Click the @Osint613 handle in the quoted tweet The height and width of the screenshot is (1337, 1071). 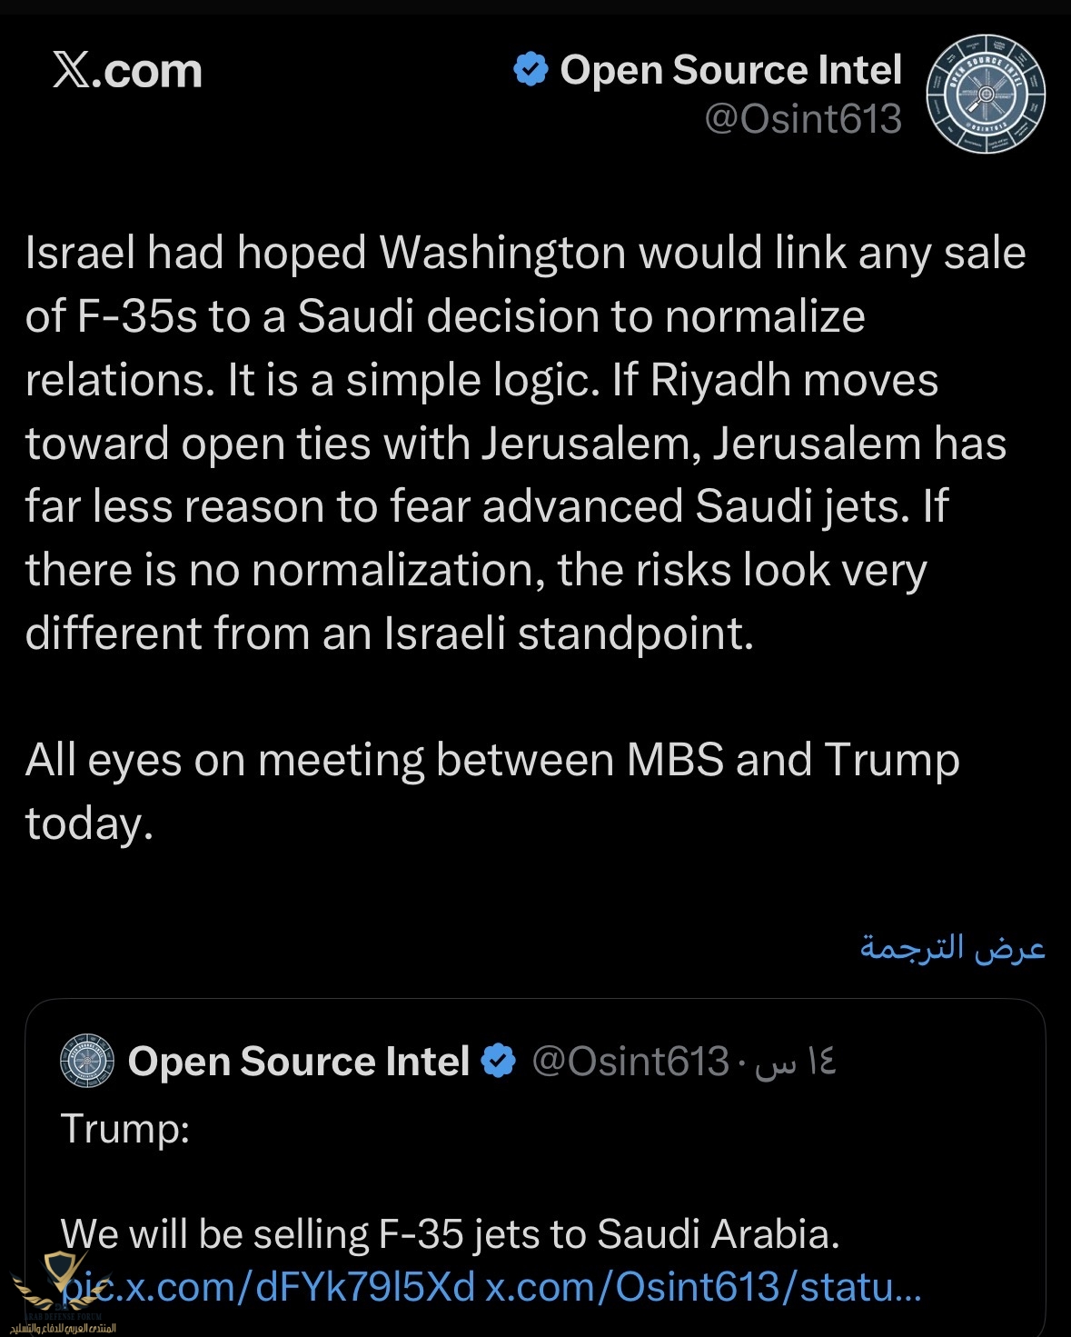(x=630, y=1061)
